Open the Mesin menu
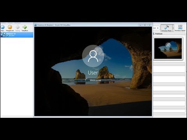 (x=10, y=23)
